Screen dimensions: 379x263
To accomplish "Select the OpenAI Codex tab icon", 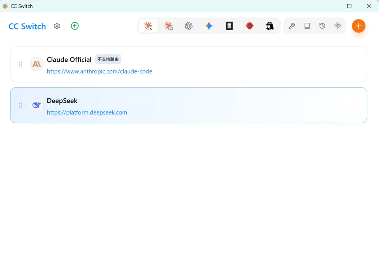I will (188, 26).
